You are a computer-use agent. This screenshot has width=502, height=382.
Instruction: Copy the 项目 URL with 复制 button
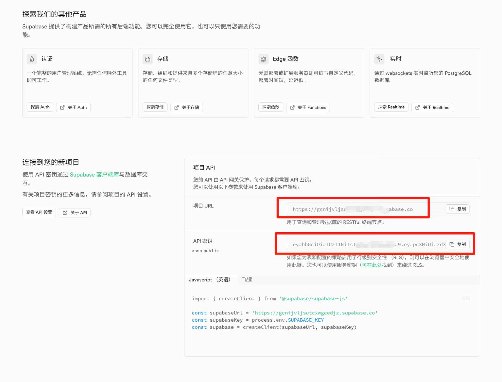[x=458, y=209]
